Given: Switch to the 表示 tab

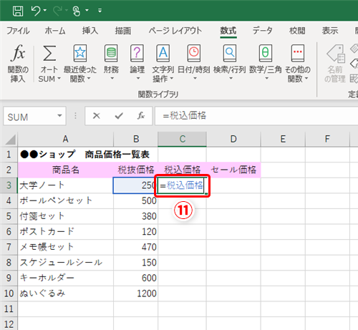Looking at the screenshot, I should [x=330, y=31].
